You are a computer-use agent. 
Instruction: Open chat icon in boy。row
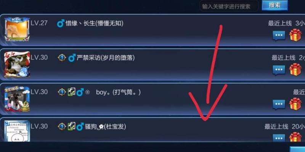coord(279,104)
